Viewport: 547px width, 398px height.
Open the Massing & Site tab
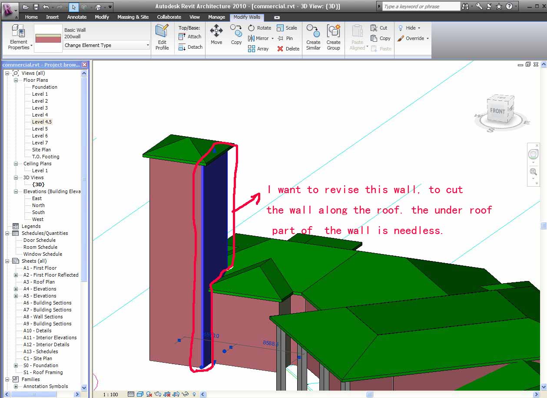133,17
